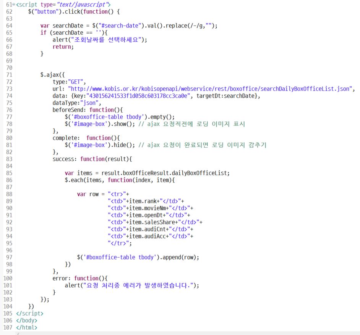Click var row declaration on line 88
The height and width of the screenshot is (335, 360).
tap(88, 194)
